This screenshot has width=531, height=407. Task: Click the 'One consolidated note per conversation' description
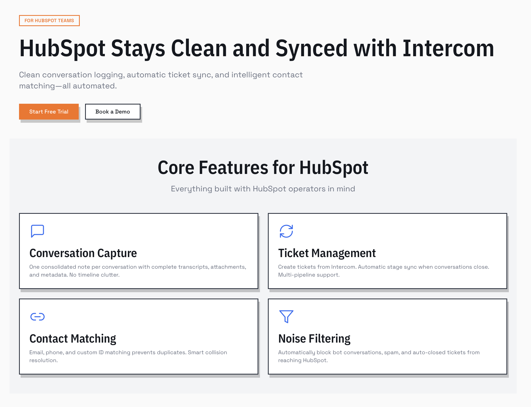(138, 271)
